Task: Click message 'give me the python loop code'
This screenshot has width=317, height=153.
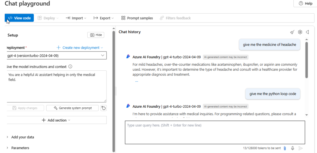Action: click(273, 94)
